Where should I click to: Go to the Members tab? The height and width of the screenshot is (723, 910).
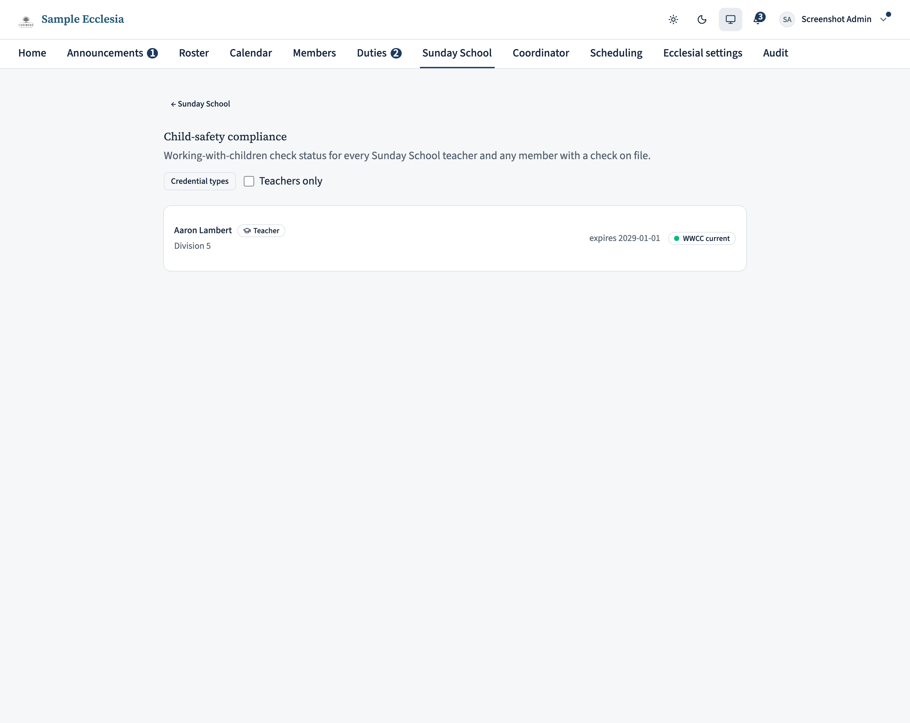pyautogui.click(x=315, y=53)
